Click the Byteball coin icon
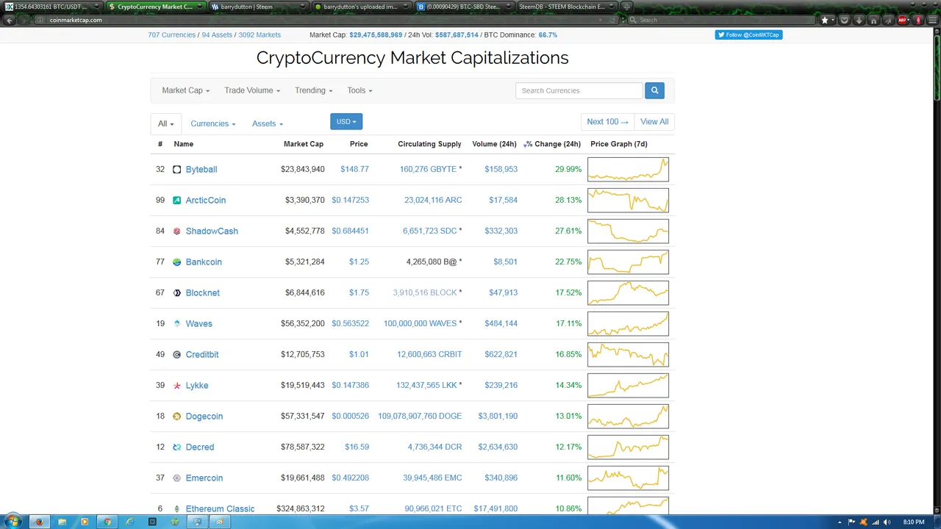Viewport: 941px width, 529px height. click(x=176, y=170)
